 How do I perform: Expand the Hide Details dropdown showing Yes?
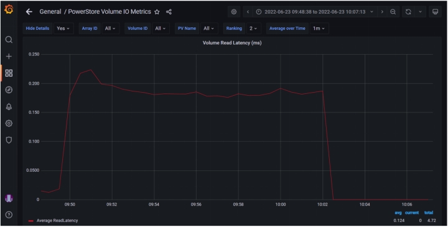point(63,28)
